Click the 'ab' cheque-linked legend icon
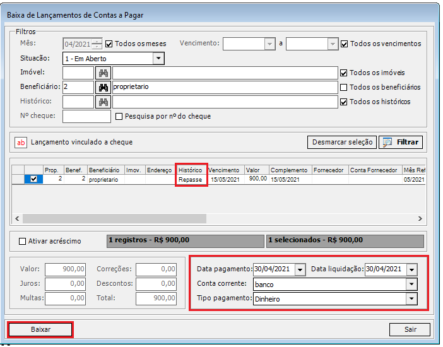The image size is (443, 347). pyautogui.click(x=21, y=143)
